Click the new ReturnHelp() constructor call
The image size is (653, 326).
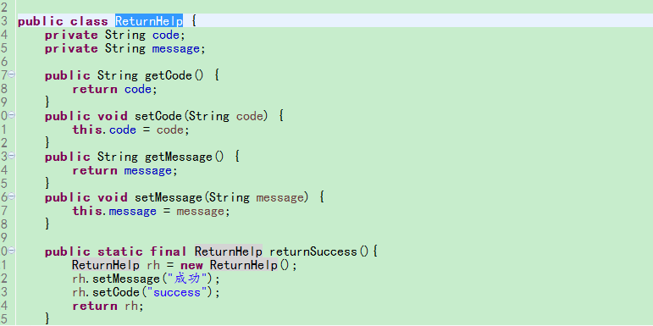point(239,265)
